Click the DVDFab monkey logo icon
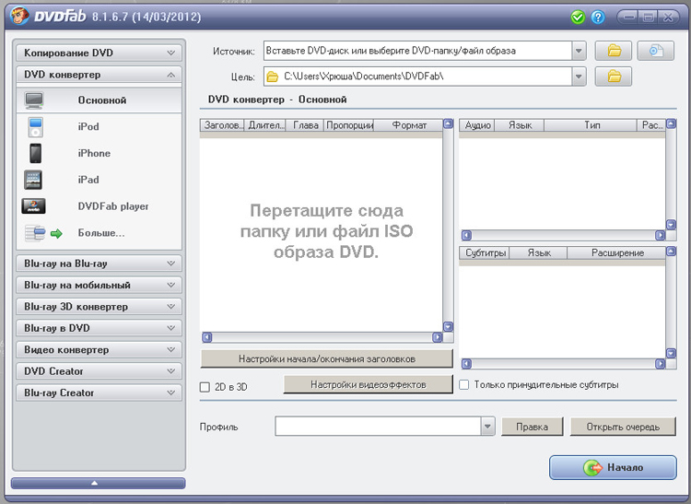 click(20, 17)
